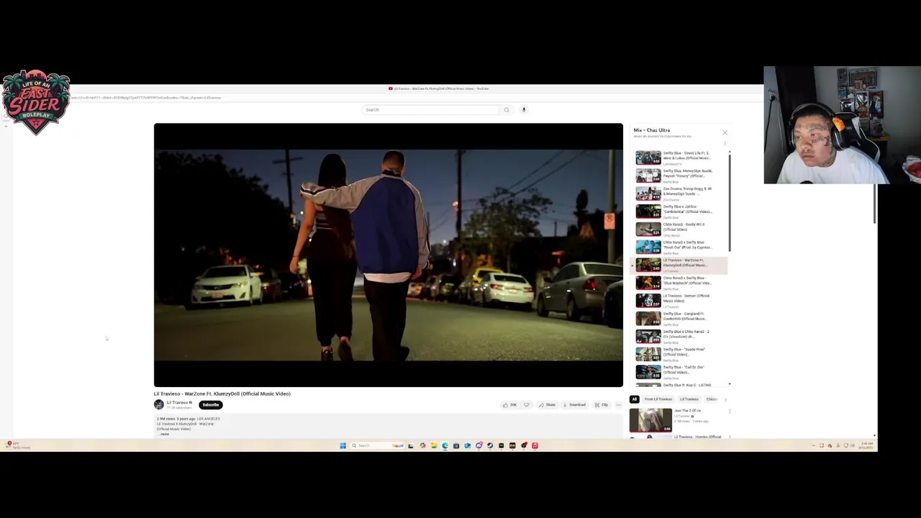The height and width of the screenshot is (518, 921).
Task: Download the video
Action: click(574, 405)
